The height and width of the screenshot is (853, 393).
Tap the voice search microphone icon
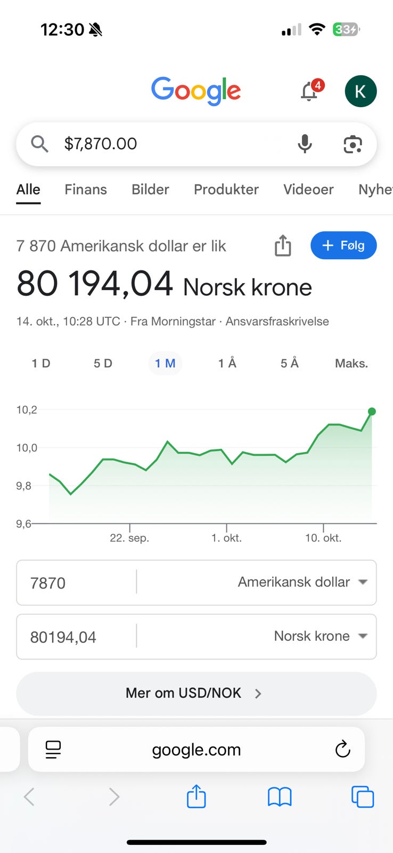[x=305, y=144]
